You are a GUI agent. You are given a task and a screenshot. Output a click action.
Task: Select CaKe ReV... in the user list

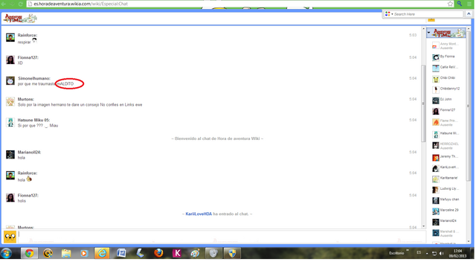coord(446,68)
